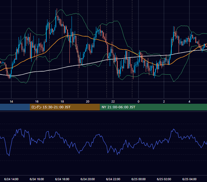Image resolution: width=207 pixels, height=182 pixels.
Task: Click the 6/25 00:00 date label
Action: [139, 179]
